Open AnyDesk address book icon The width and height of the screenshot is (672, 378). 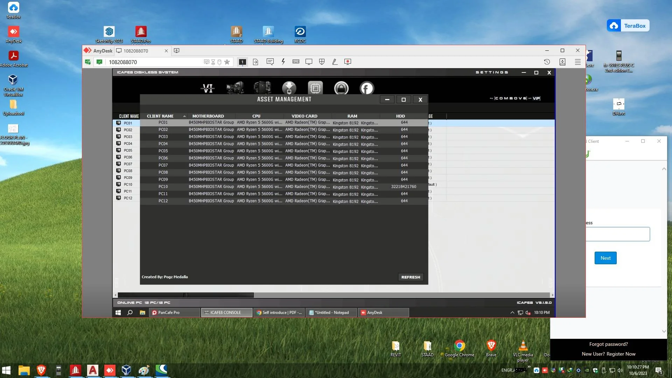coord(562,62)
